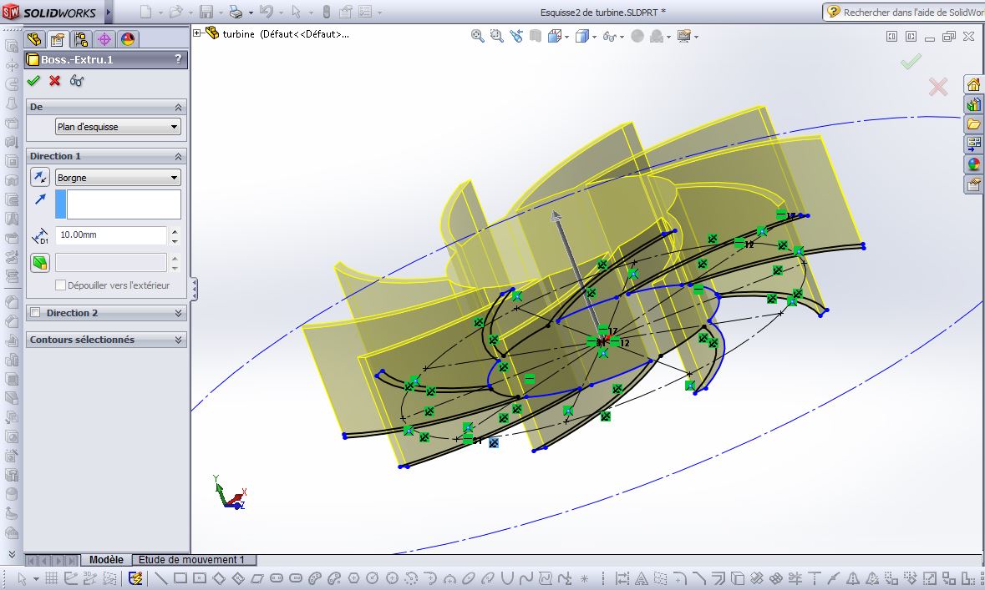Click the Grid toggle icon in sketch toolbar
Viewport: 985px width, 590px height.
pyautogui.click(x=52, y=578)
